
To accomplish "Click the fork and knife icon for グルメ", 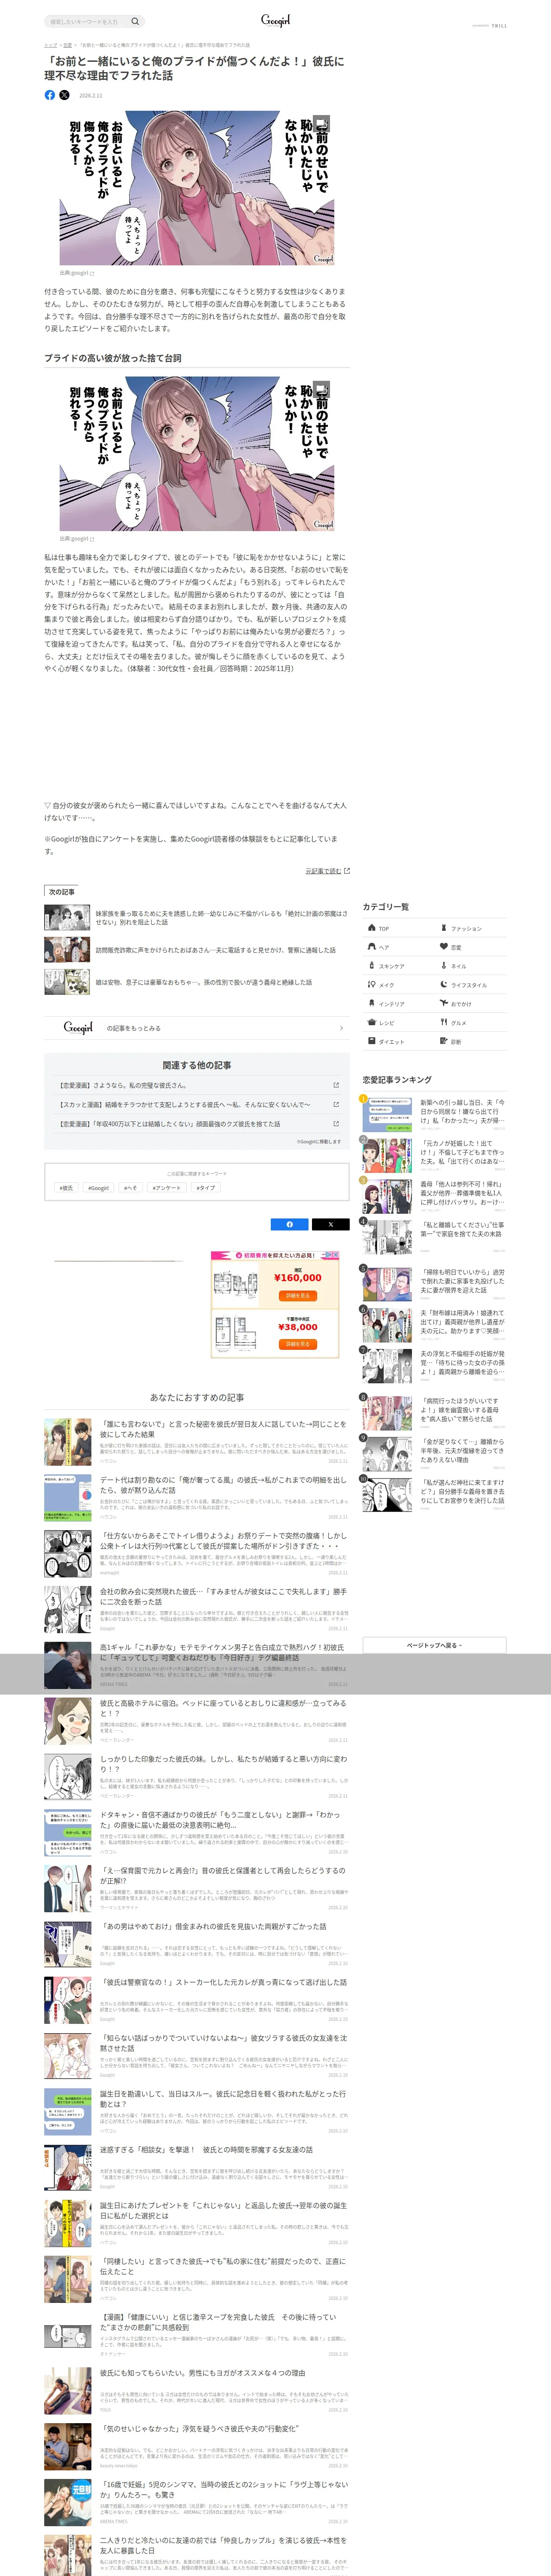I will click(x=444, y=1022).
